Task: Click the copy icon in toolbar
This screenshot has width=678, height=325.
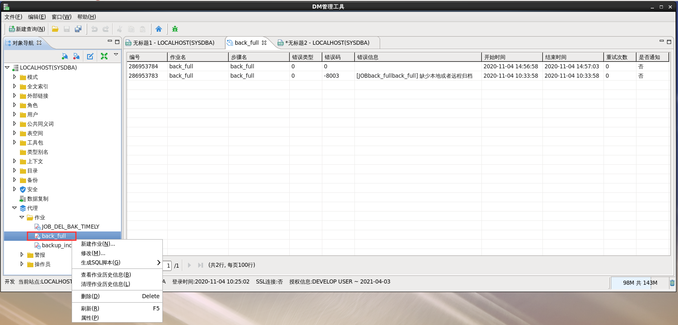Action: (x=131, y=29)
